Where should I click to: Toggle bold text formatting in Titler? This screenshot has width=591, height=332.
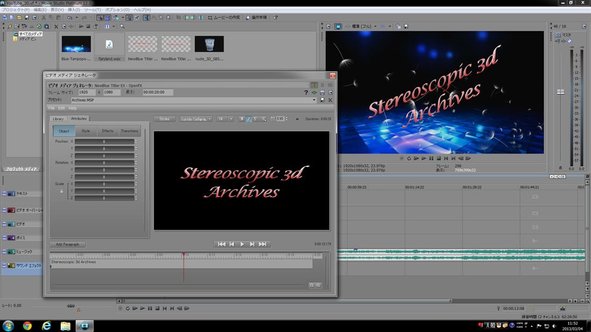(242, 119)
